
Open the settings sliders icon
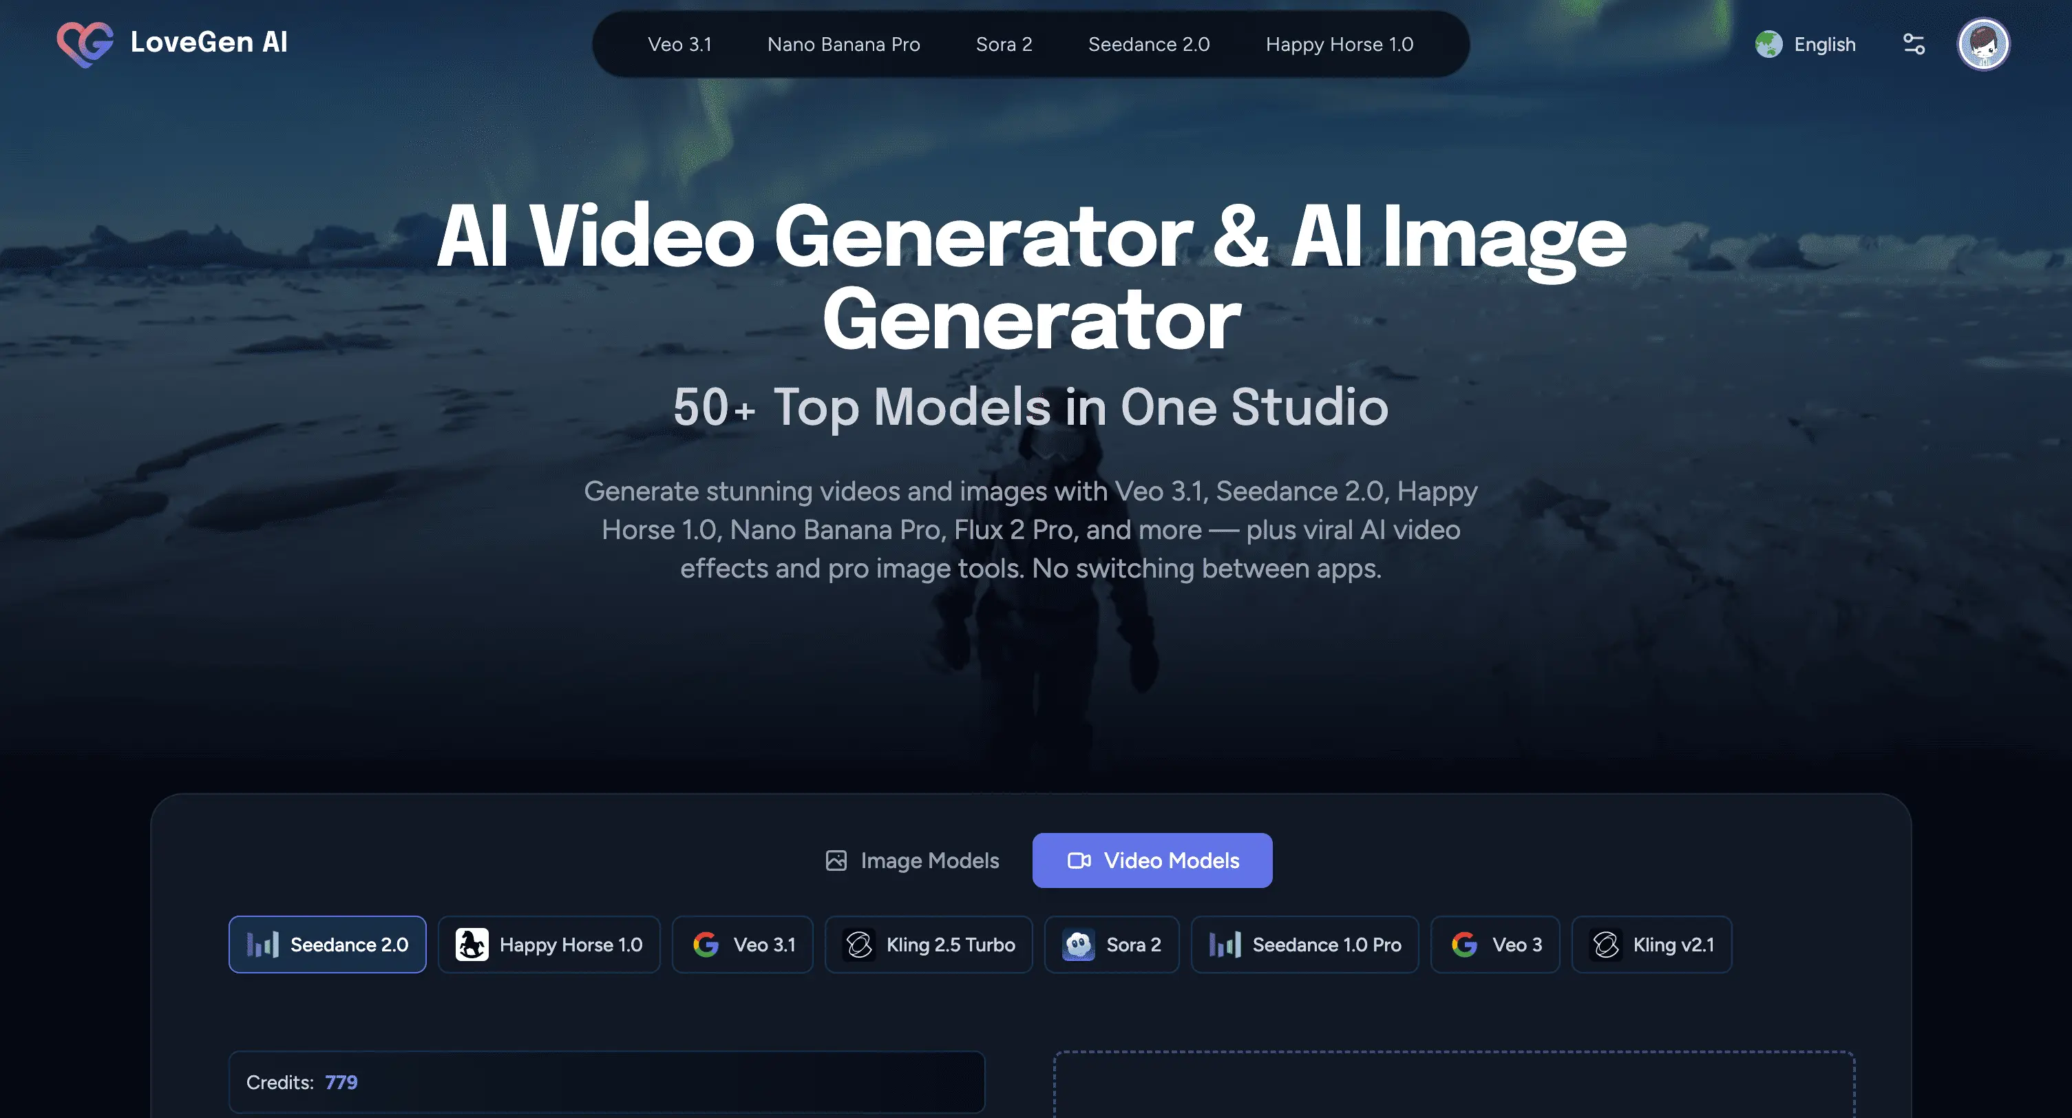(x=1914, y=44)
